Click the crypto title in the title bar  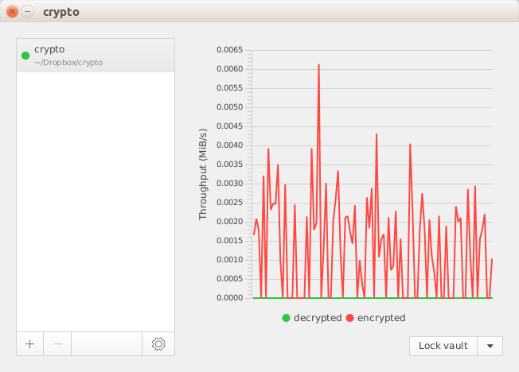pos(61,12)
